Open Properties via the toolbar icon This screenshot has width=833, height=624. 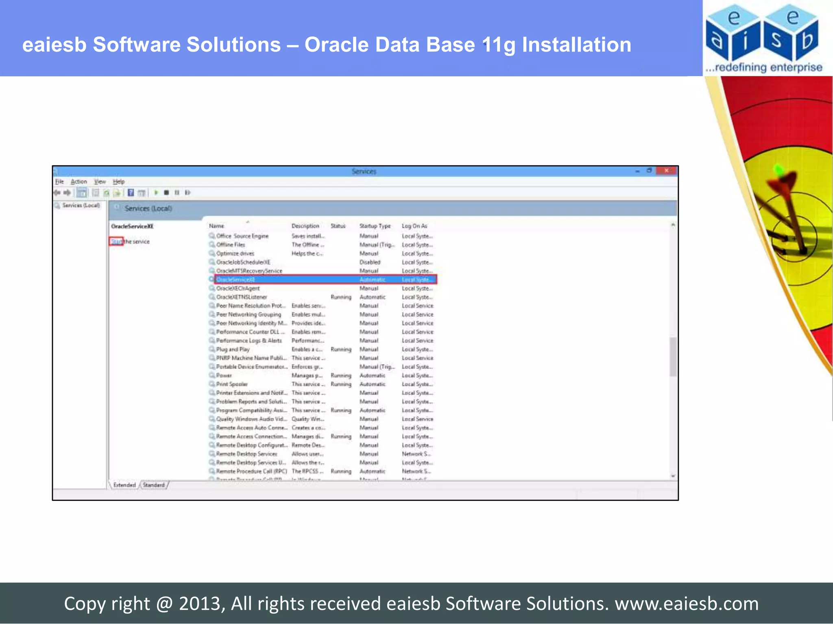tap(96, 193)
